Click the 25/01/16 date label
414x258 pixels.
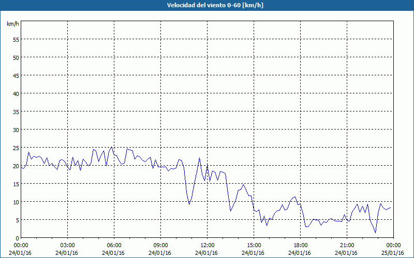(x=393, y=253)
